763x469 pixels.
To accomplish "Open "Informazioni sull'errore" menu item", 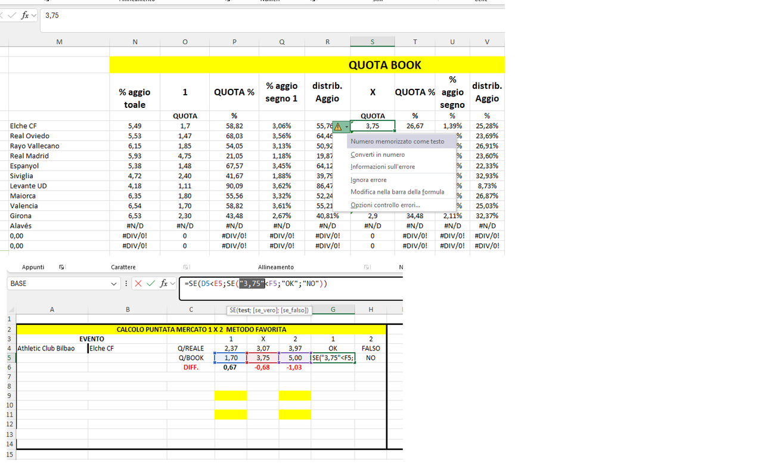I will pos(383,167).
